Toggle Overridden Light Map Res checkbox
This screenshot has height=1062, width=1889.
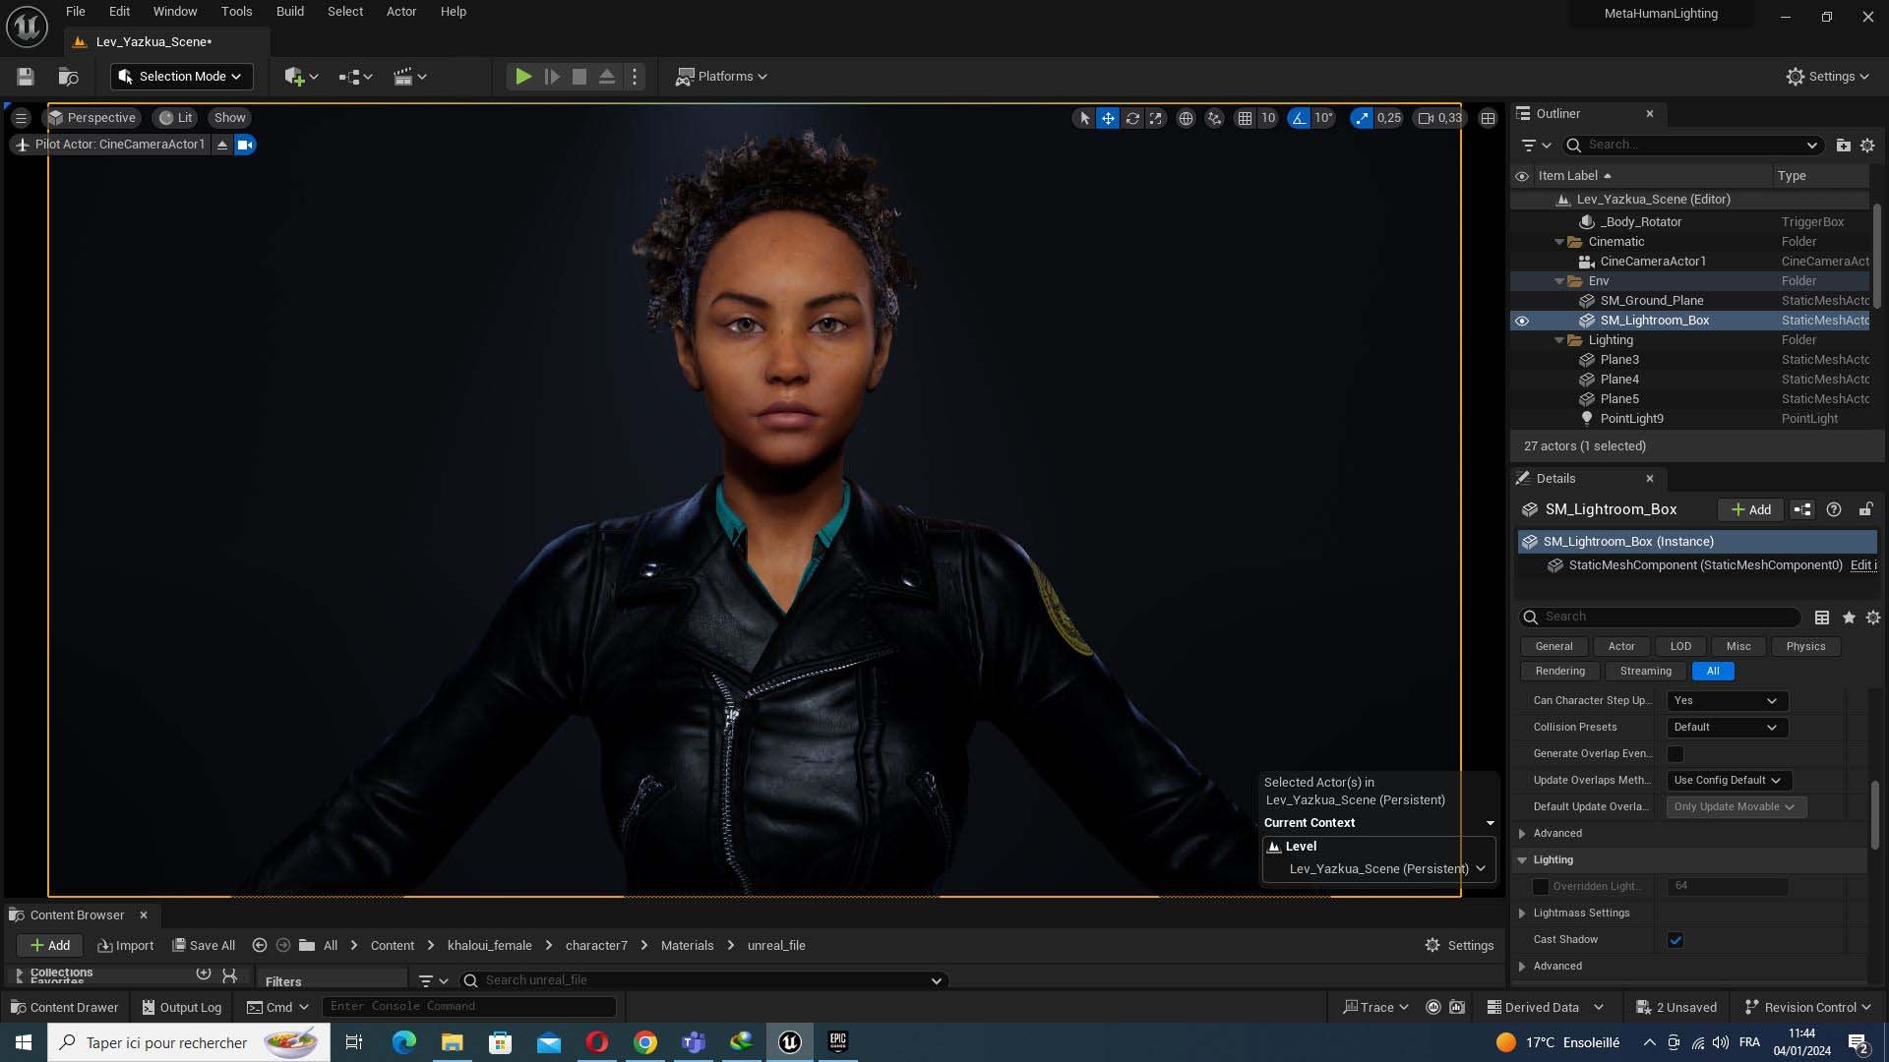click(x=1541, y=887)
